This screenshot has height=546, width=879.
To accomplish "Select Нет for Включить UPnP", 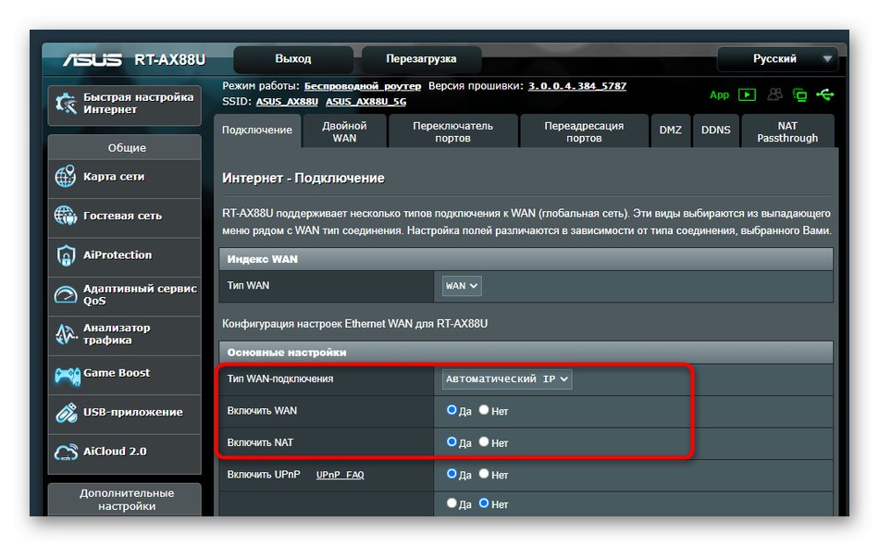I will [x=484, y=474].
